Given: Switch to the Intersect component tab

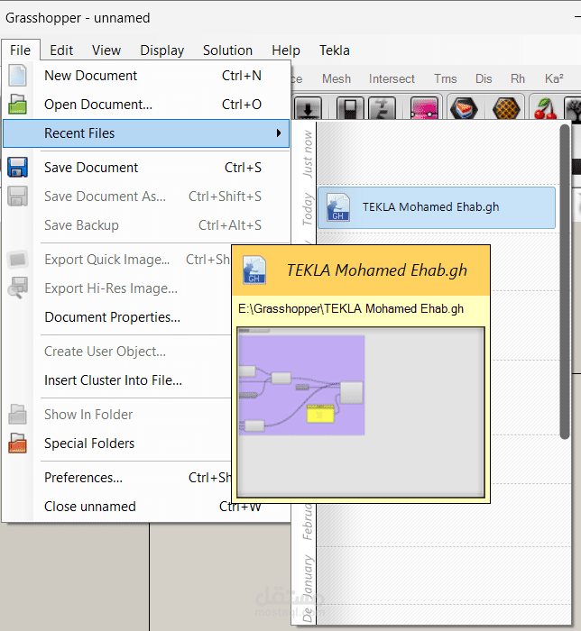Looking at the screenshot, I should 392,79.
